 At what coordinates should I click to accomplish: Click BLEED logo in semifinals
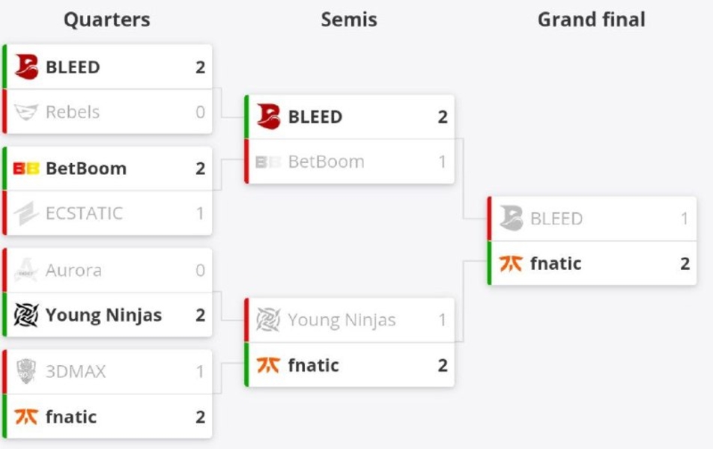[x=268, y=117]
